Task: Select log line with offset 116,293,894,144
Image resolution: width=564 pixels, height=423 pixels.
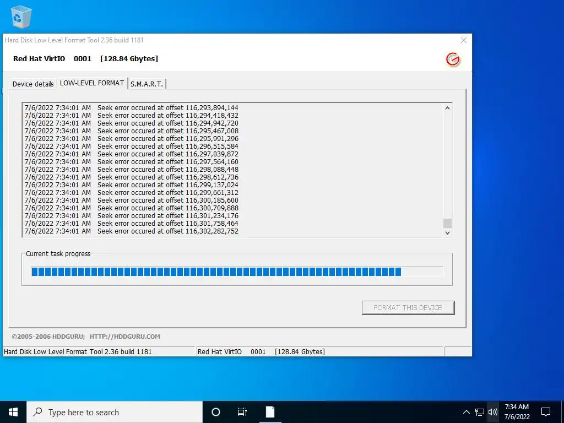Action: [131, 108]
